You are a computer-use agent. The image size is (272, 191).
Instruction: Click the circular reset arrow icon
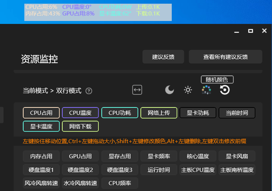[225, 90]
